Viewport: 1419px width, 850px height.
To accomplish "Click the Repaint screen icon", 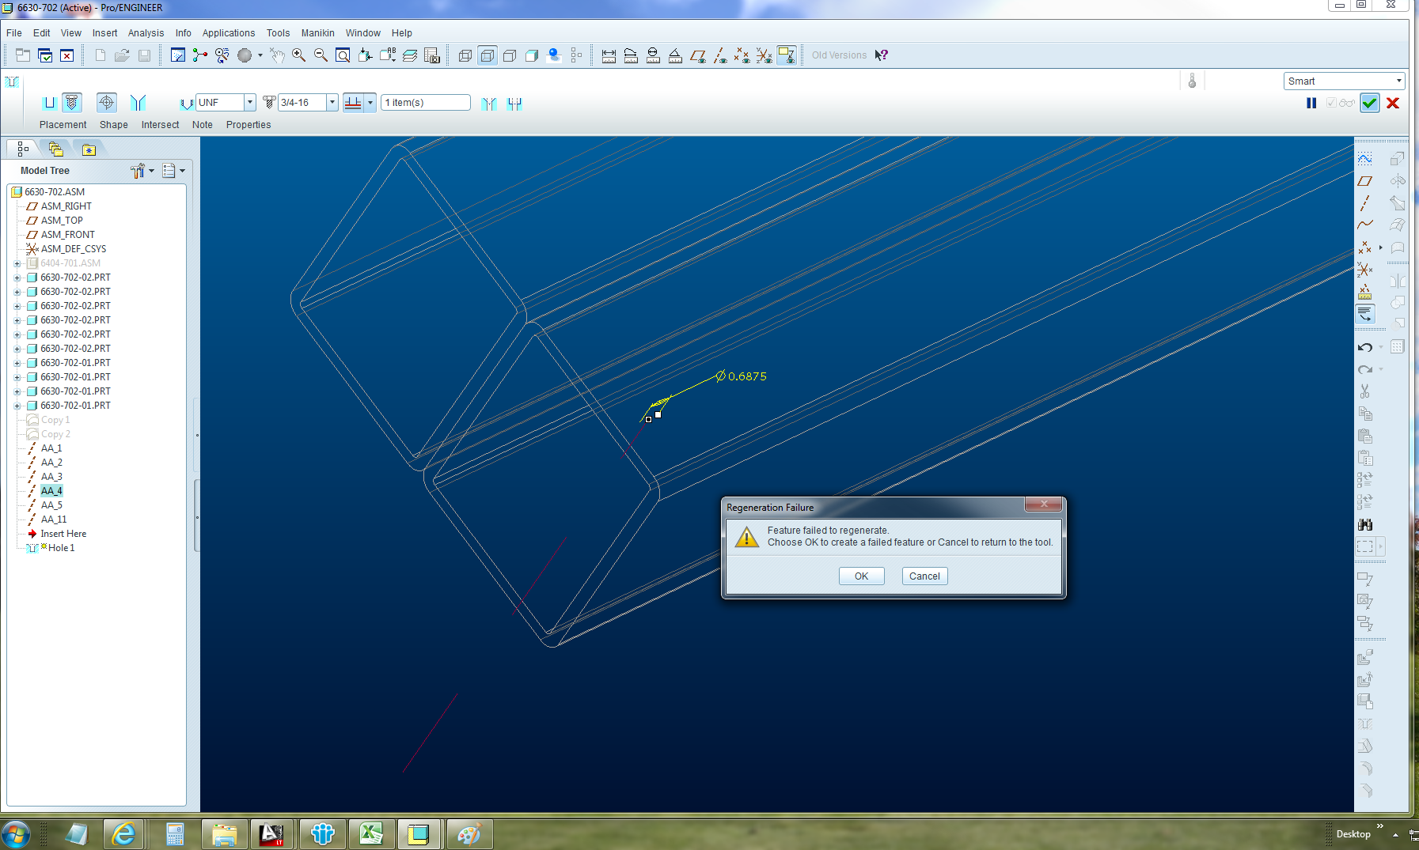I will [178, 55].
